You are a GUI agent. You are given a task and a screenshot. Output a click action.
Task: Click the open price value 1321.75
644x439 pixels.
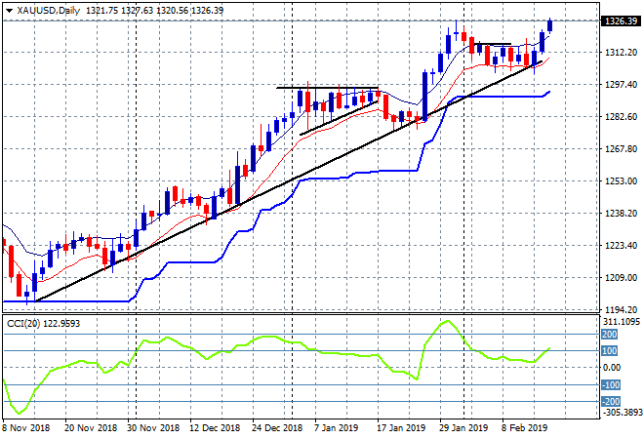click(102, 11)
